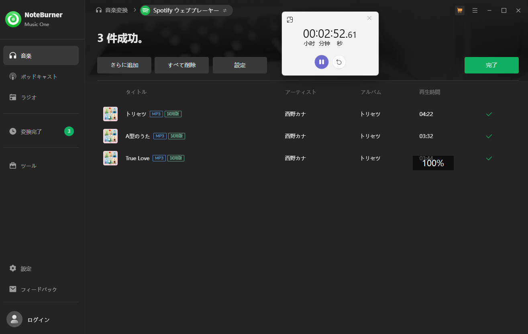Open the ポッドキャスト section

pyautogui.click(x=41, y=76)
